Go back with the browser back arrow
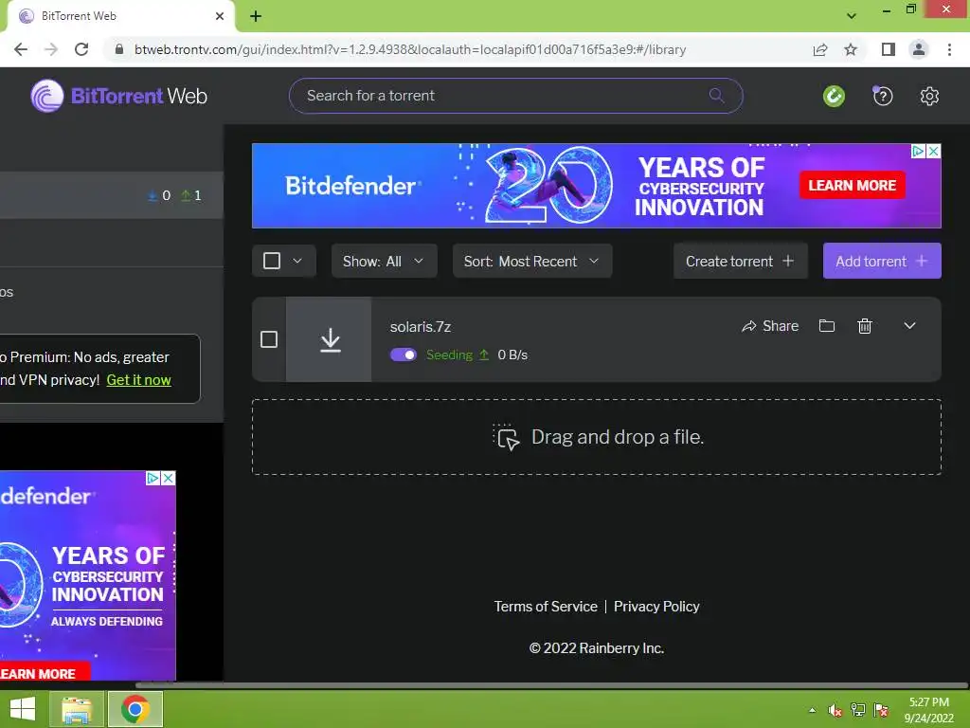The image size is (970, 728). 21,49
